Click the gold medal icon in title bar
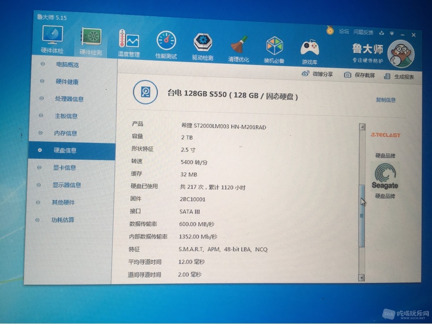Screen dimensions: 432x324 (330, 29)
